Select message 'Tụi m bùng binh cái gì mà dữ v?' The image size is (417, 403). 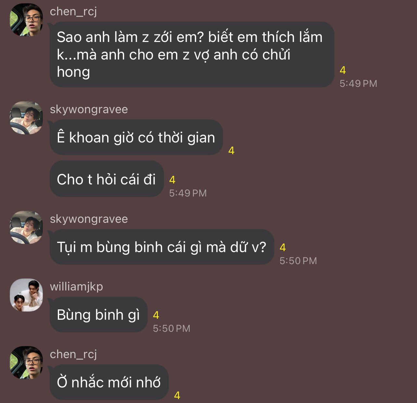(x=162, y=247)
